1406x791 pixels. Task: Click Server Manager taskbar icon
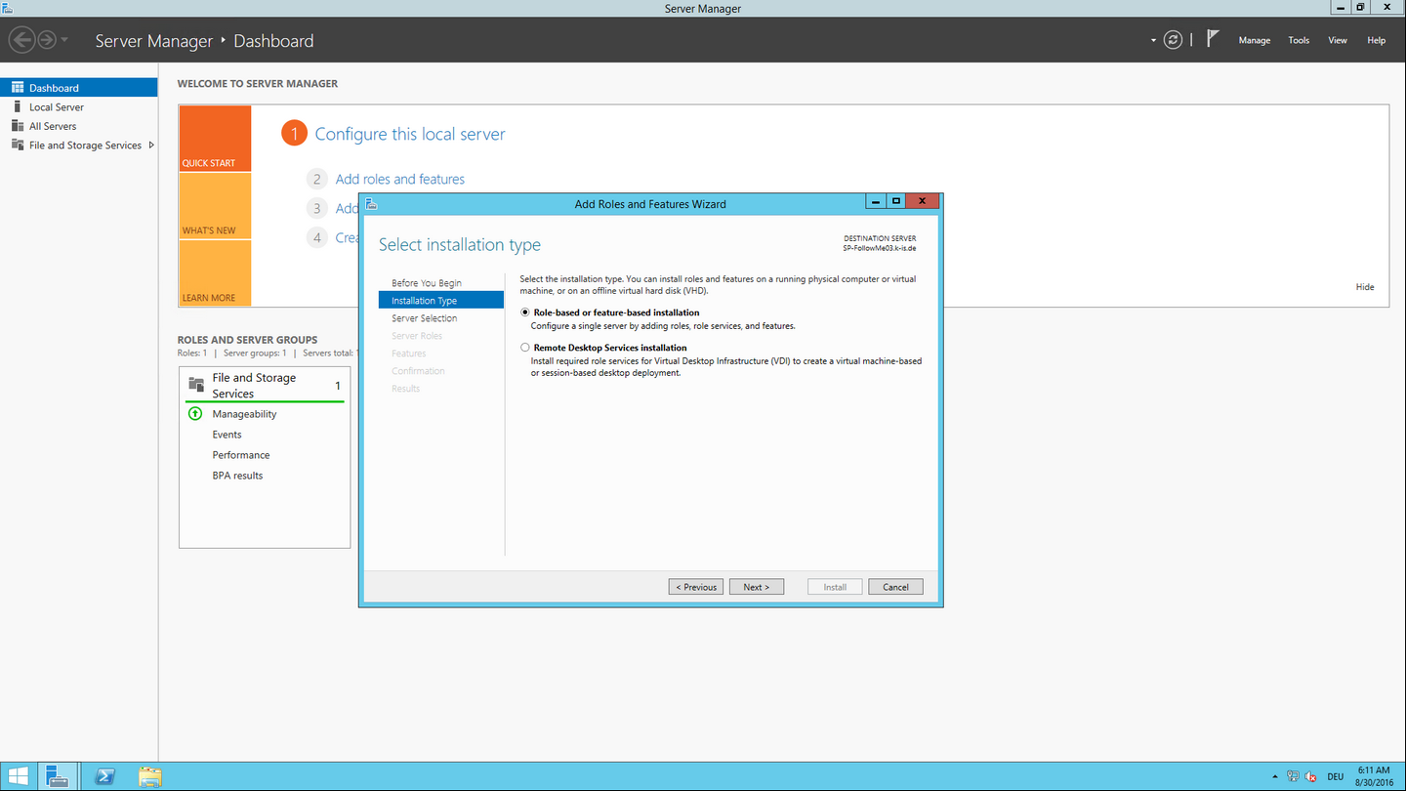[x=58, y=777]
